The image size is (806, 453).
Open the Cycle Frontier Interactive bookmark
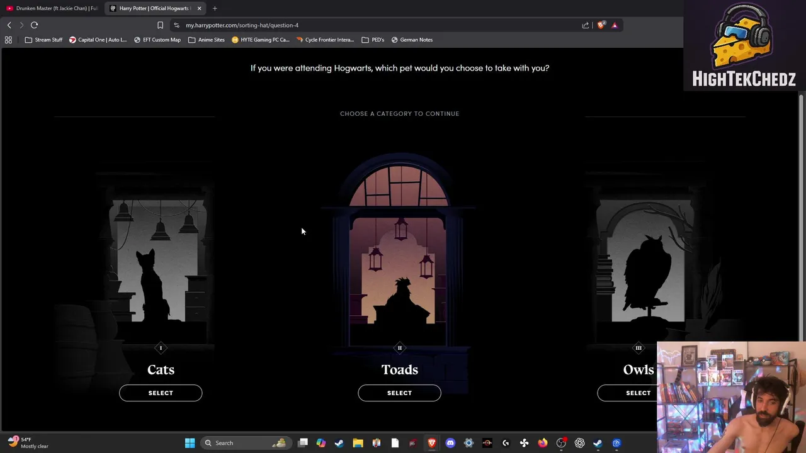(x=326, y=40)
